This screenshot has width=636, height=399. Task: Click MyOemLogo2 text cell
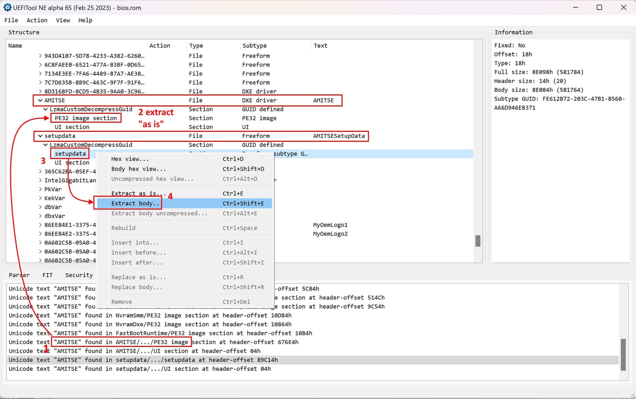point(330,234)
